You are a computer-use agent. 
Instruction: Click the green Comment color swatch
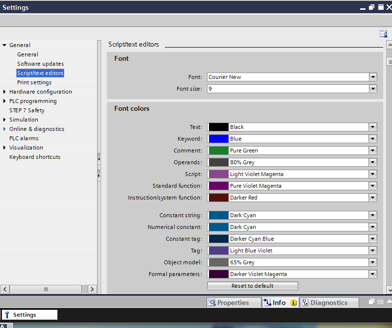[218, 151]
